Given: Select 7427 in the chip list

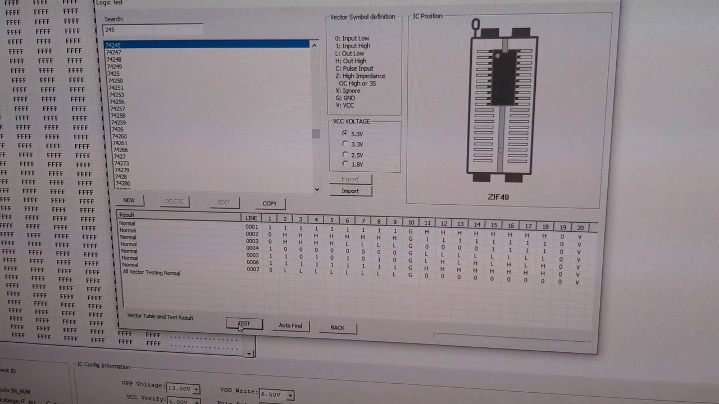Looking at the screenshot, I should coord(120,157).
